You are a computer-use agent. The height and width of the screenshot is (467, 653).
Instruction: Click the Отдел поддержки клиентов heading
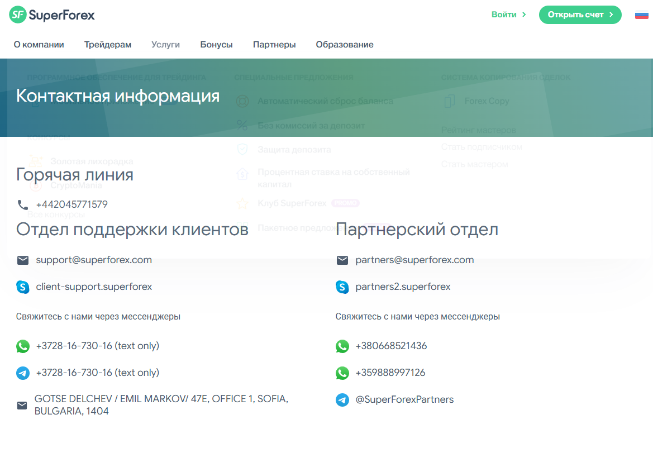pos(132,230)
